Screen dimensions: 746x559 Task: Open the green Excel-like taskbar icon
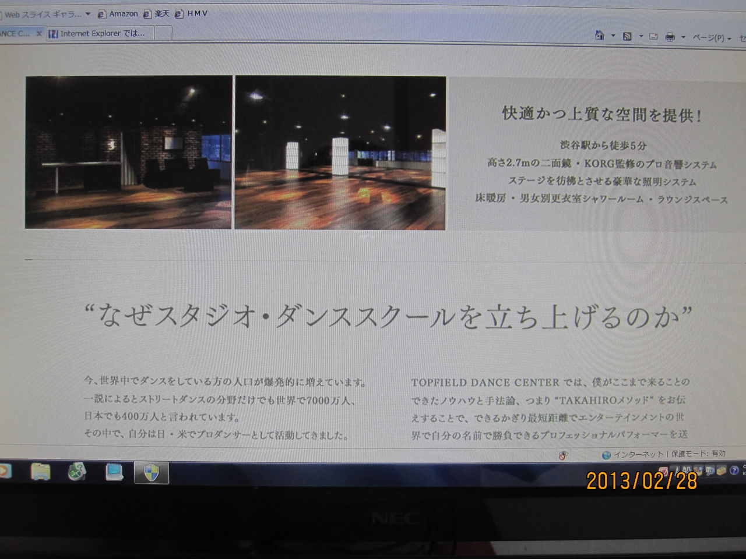point(77,472)
